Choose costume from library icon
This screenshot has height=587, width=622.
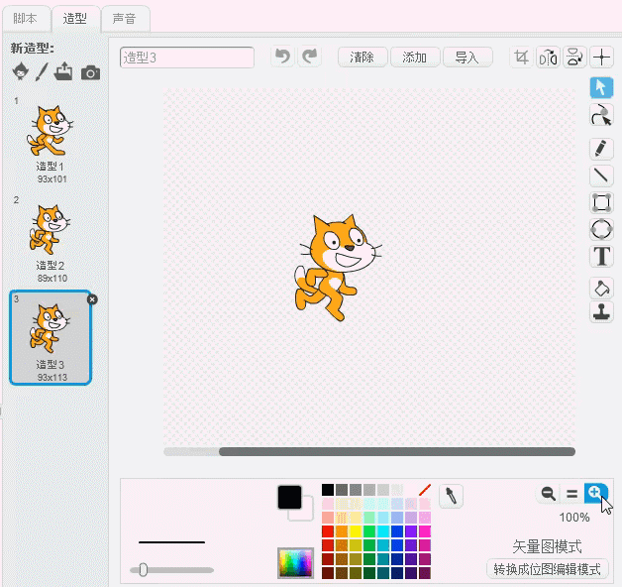coord(20,71)
